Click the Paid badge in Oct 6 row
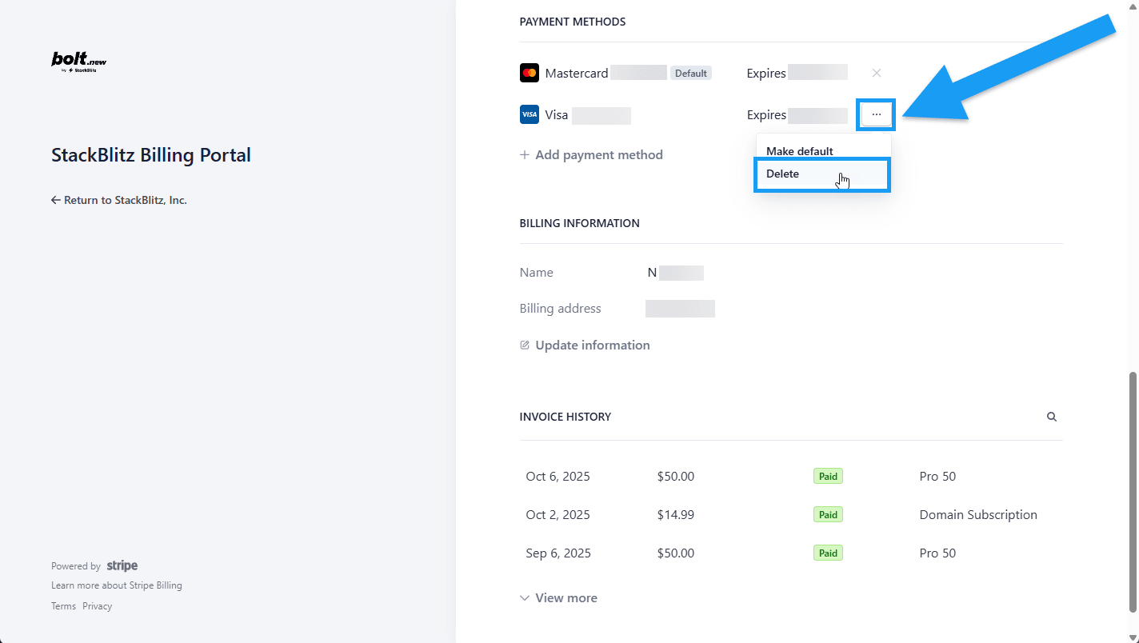The image size is (1139, 643). [828, 476]
